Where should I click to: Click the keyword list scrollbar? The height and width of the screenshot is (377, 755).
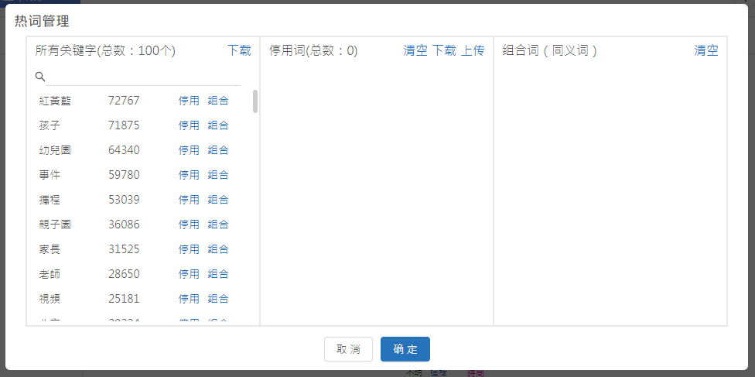tap(255, 101)
